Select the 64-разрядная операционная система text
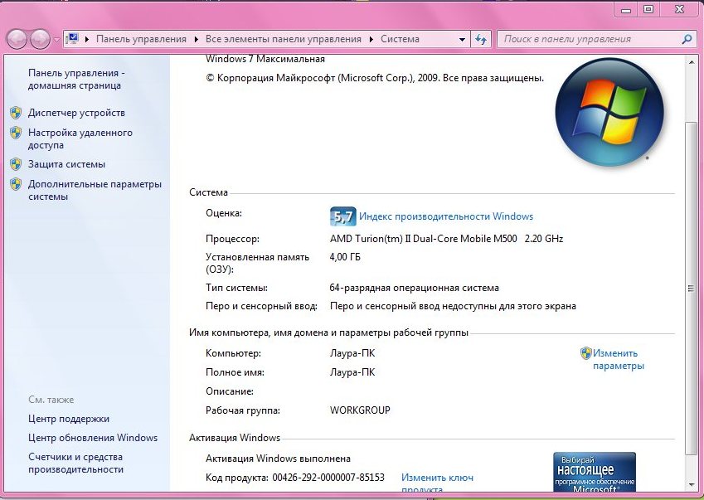 414,288
